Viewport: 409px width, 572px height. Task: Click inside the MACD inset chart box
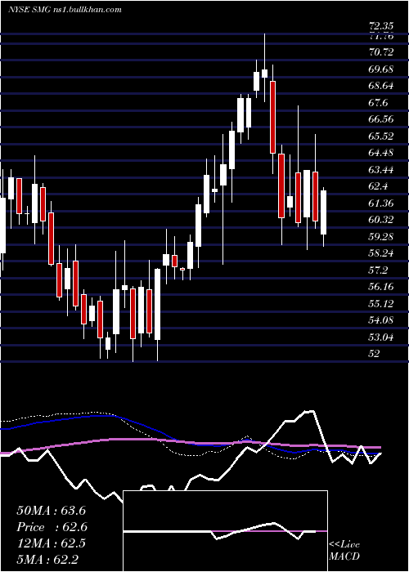(x=225, y=531)
